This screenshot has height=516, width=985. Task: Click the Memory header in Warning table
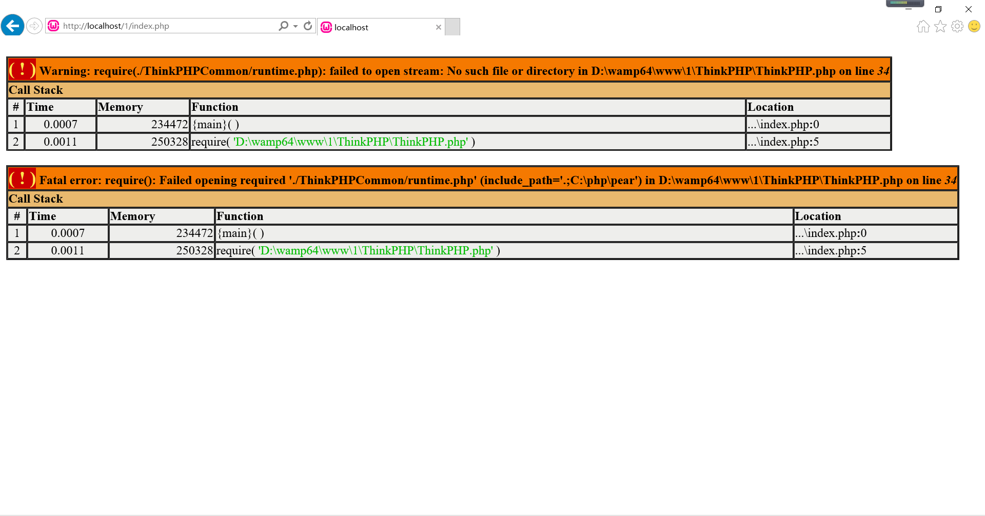coord(121,107)
